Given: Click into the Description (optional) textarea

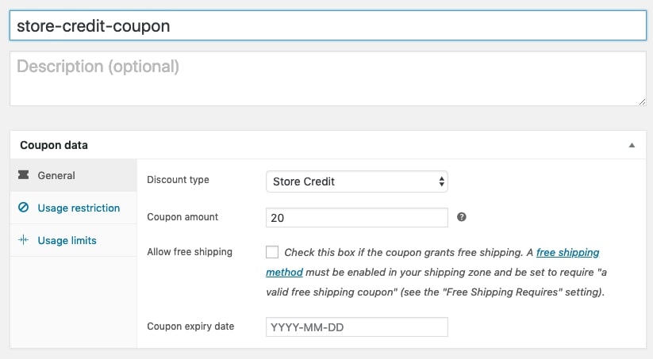Looking at the screenshot, I should click(328, 78).
